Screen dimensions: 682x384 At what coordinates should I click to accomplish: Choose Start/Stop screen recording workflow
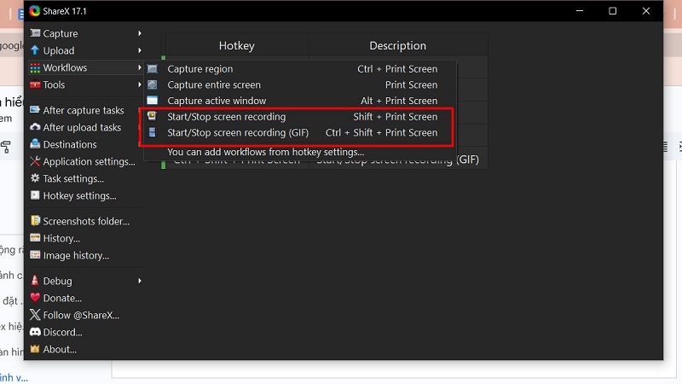[300, 117]
